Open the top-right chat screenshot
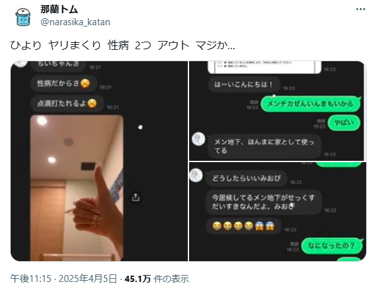375x287 pixels. [277, 111]
